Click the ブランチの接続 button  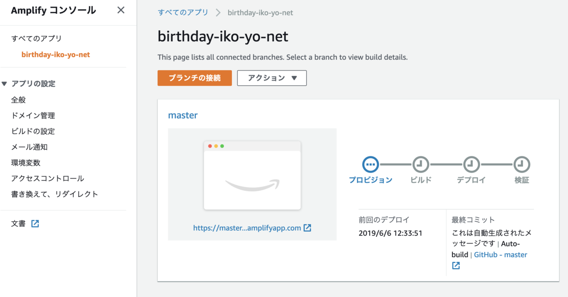coord(195,78)
